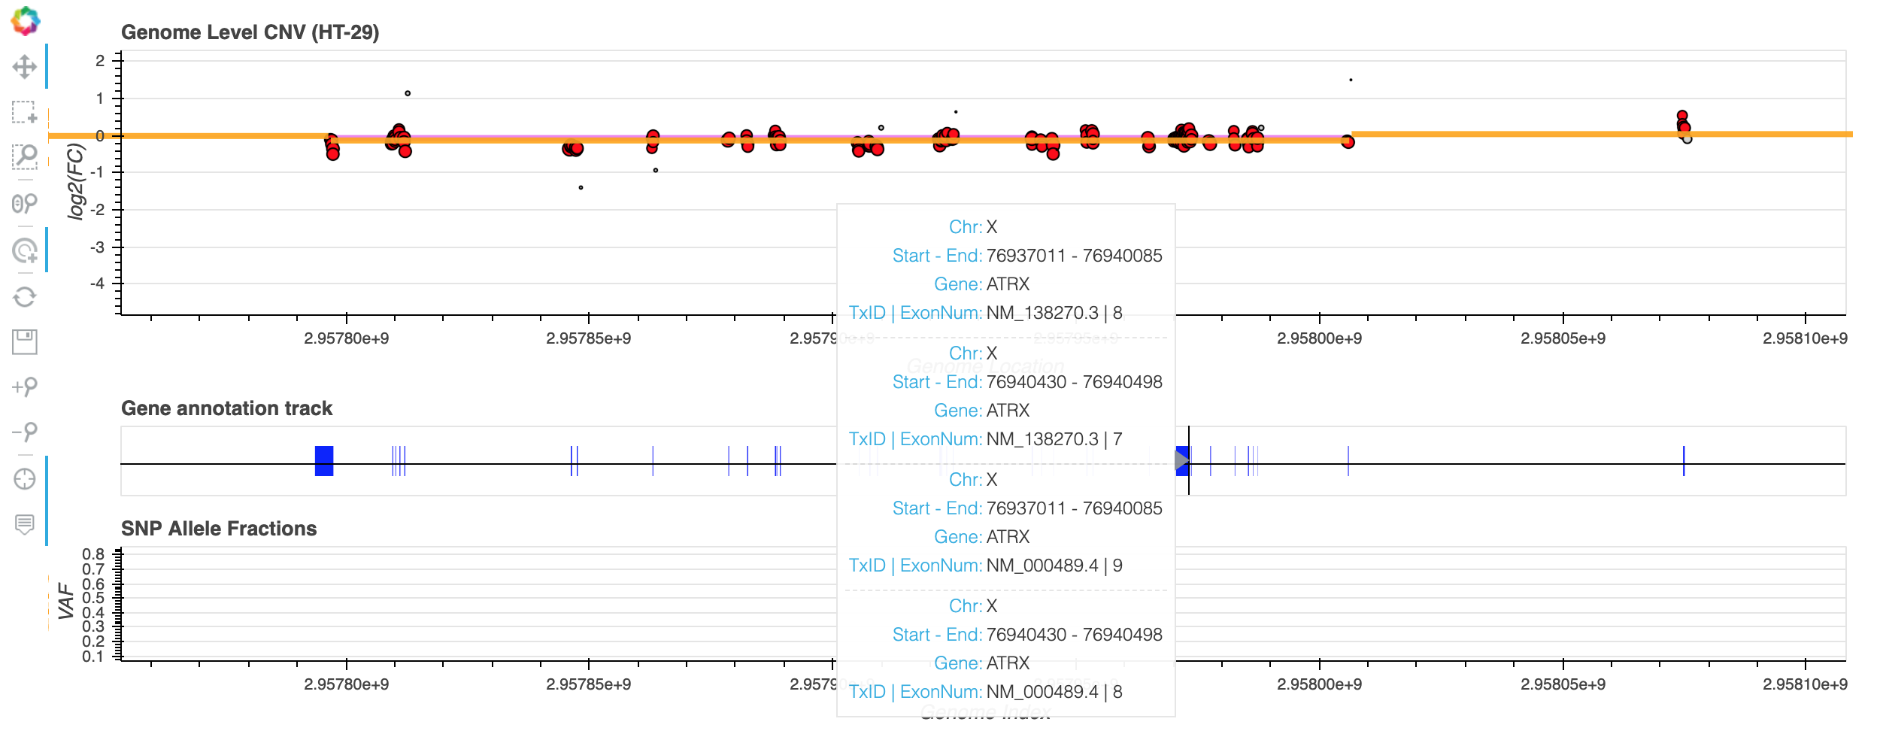Click the large blue exon block at left of gene track

(x=324, y=461)
